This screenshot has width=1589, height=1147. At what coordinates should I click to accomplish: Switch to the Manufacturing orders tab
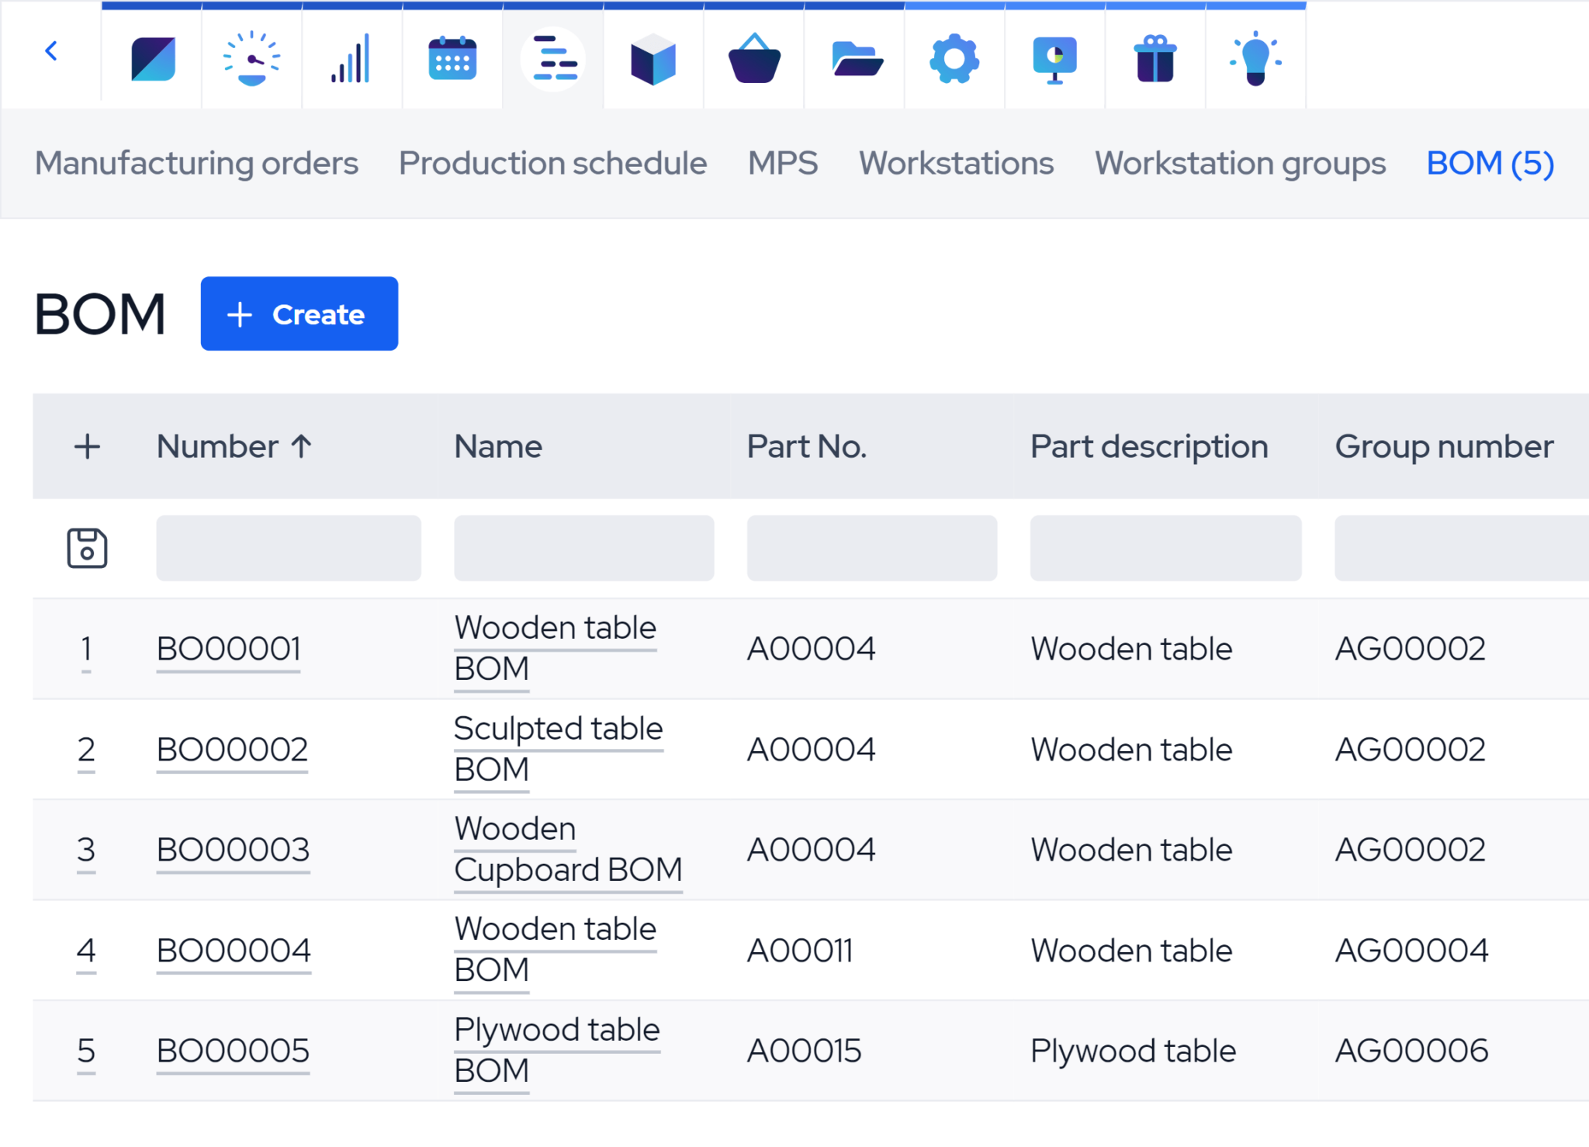(197, 163)
